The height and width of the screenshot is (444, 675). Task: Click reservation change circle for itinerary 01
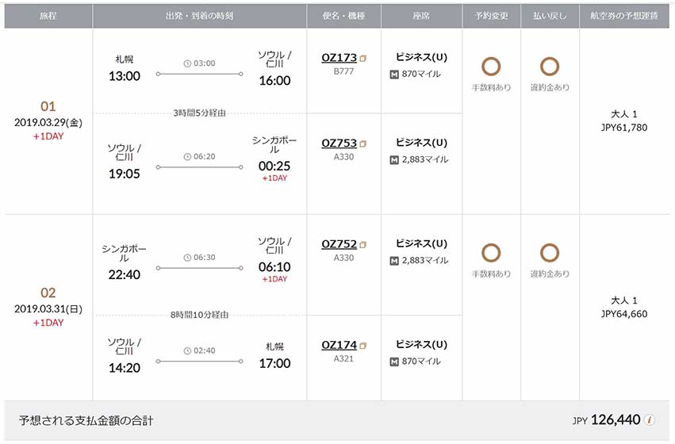tap(491, 67)
